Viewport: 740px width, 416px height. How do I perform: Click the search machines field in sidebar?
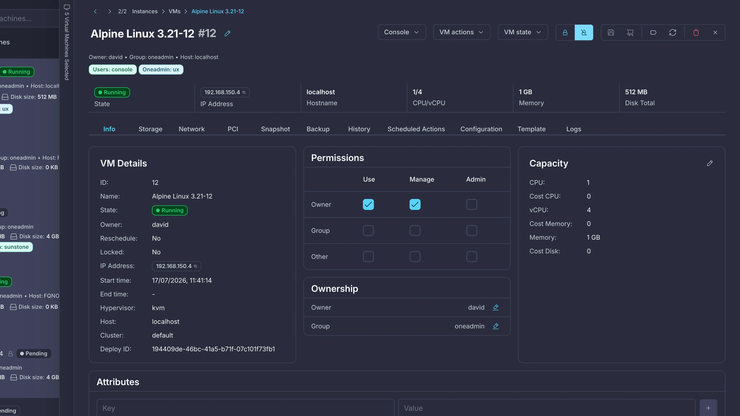[x=29, y=18]
